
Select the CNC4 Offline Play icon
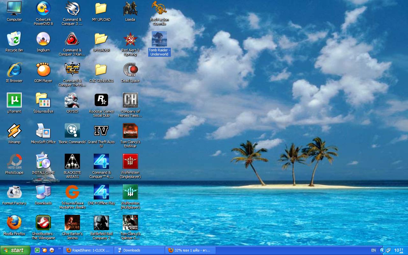pyautogui.click(x=101, y=192)
